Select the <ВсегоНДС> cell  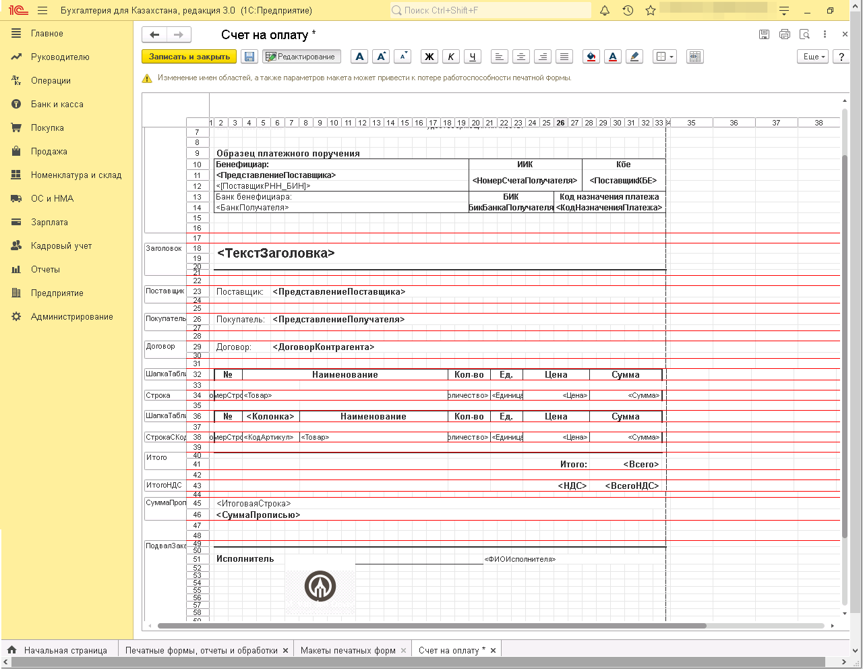pos(632,486)
